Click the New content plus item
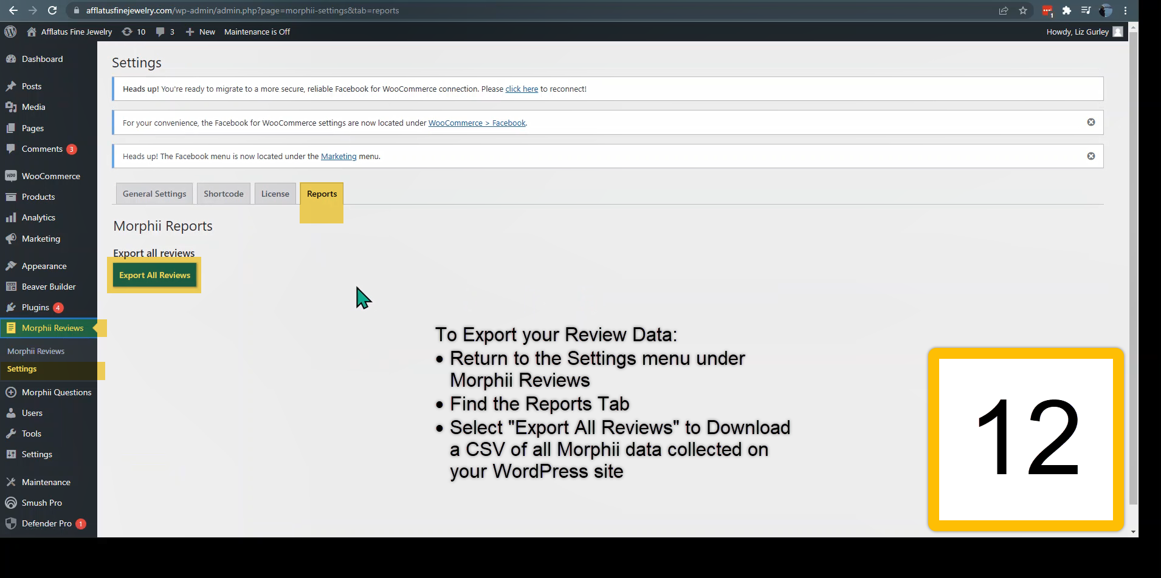This screenshot has height=578, width=1161. point(200,32)
